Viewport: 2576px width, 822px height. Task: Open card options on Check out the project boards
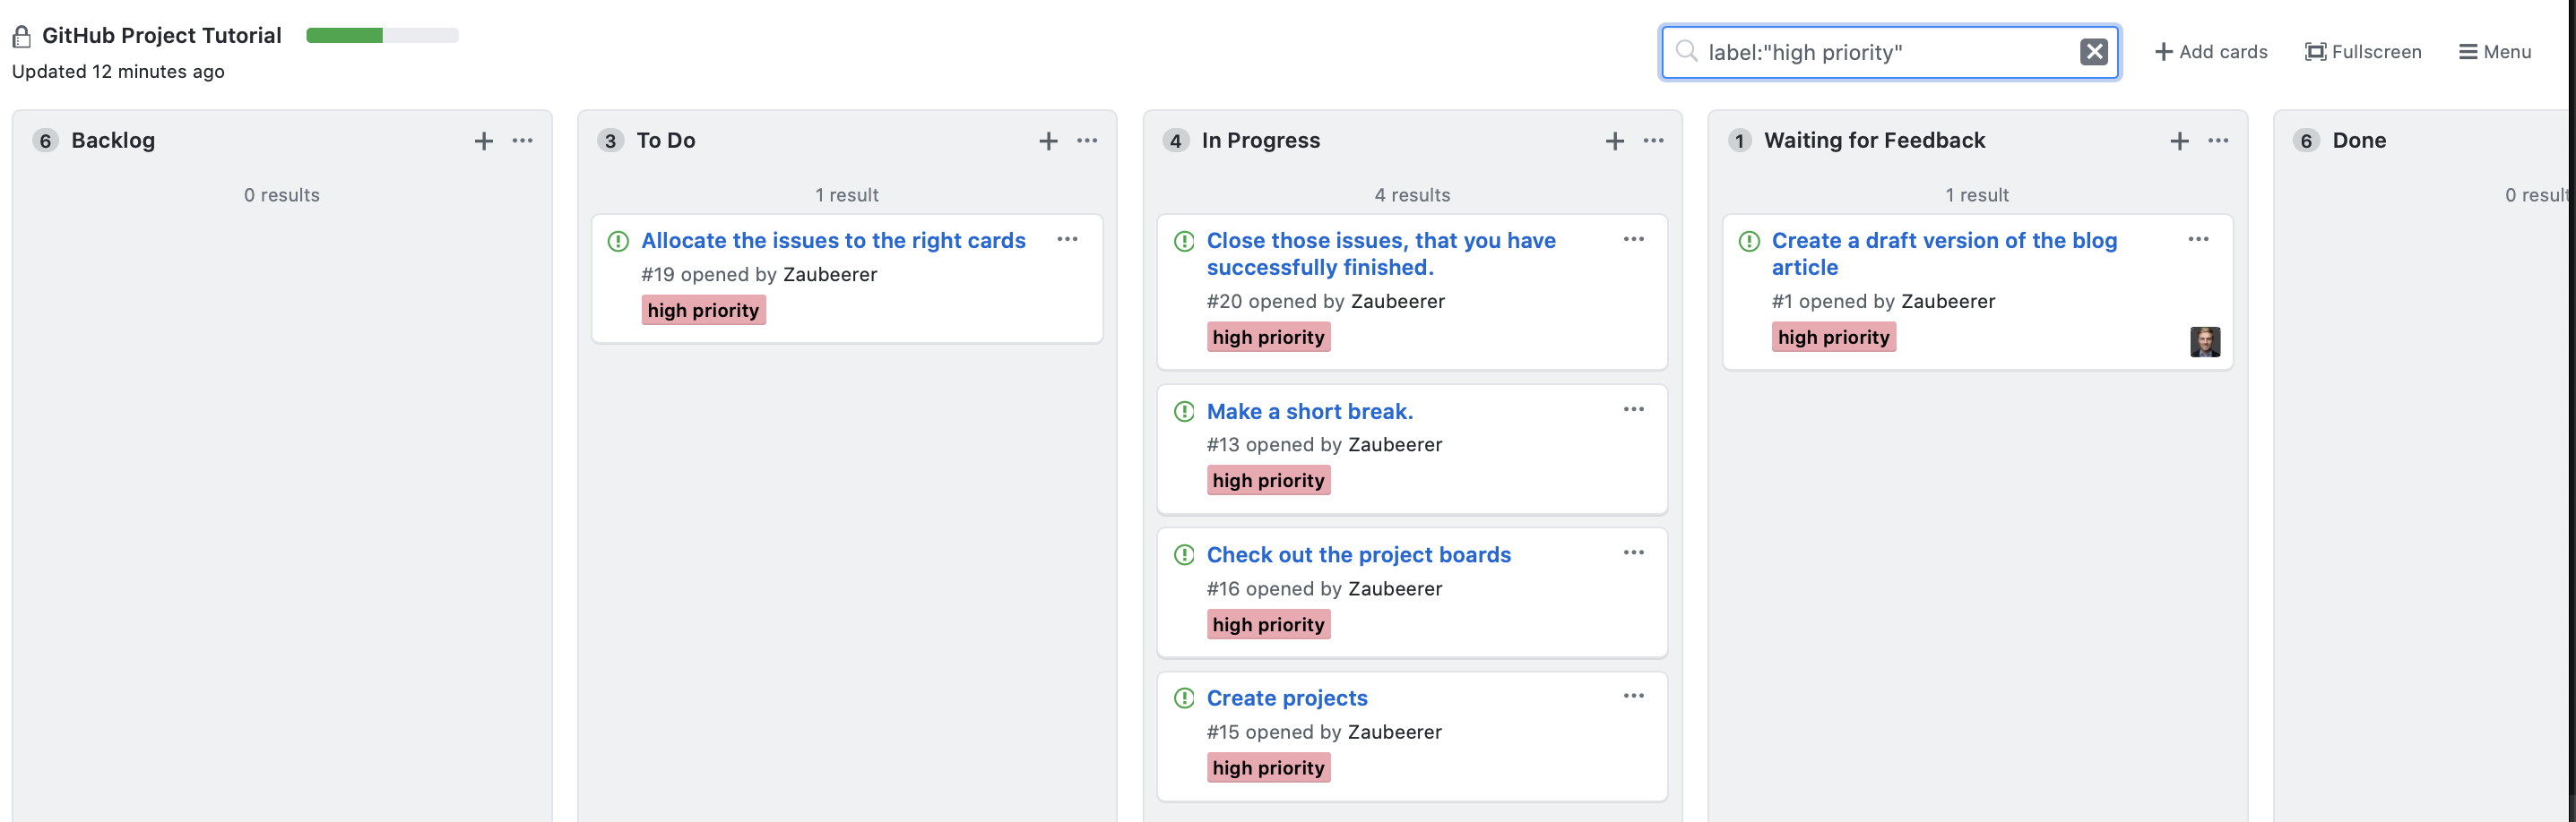click(1634, 552)
